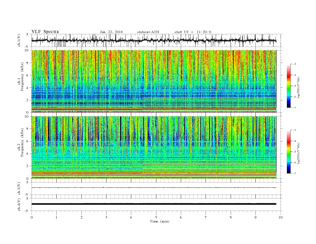Click the "ch.4(V)" axis label
Viewport: 316px width, 244px height.
[19, 205]
